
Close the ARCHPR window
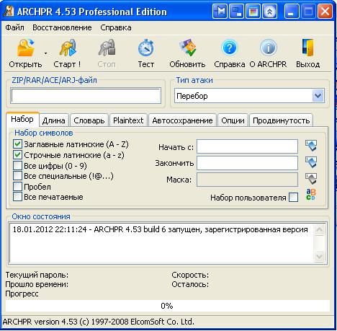click(325, 12)
